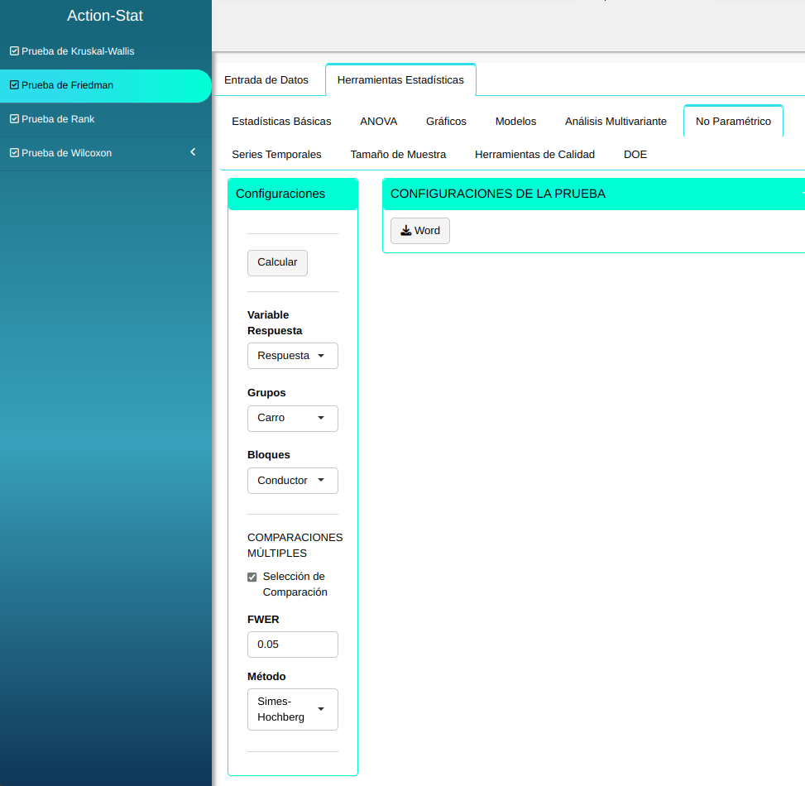805x786 pixels.
Task: Open the Método dropdown showing Simes-Hochberg
Action: 292,709
